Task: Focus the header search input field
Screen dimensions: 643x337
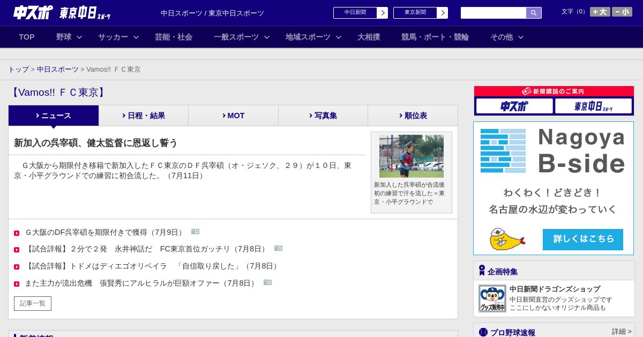Action: click(494, 13)
